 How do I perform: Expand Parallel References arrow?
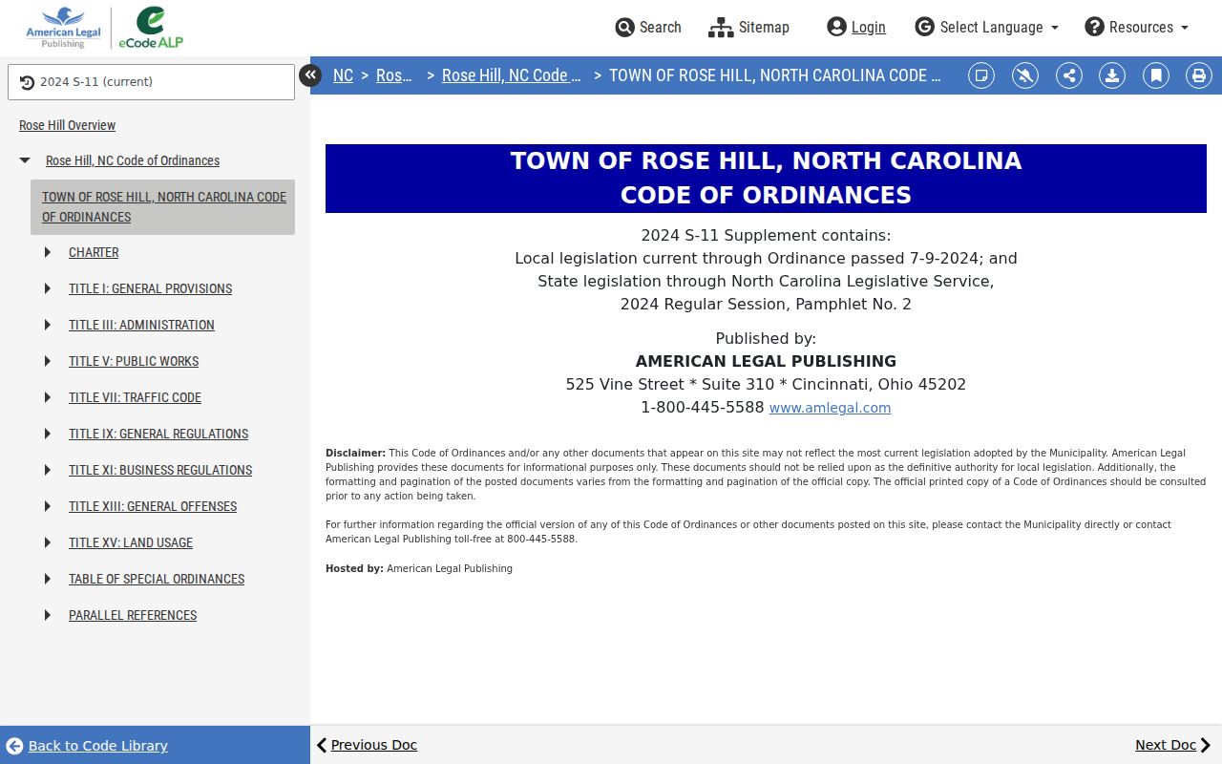point(48,615)
